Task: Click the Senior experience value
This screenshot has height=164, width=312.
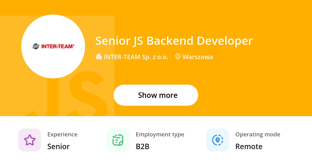Action: pyautogui.click(x=58, y=147)
